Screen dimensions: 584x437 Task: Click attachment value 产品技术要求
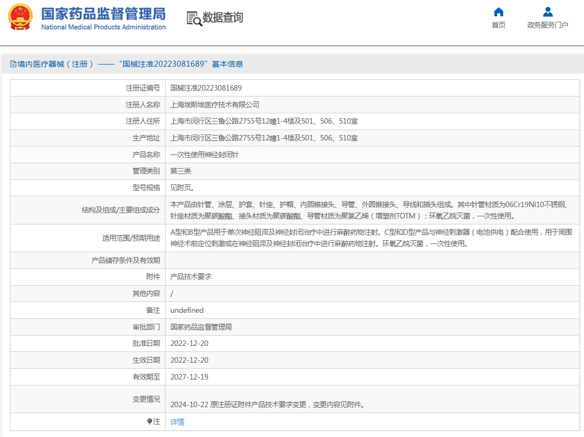191,277
